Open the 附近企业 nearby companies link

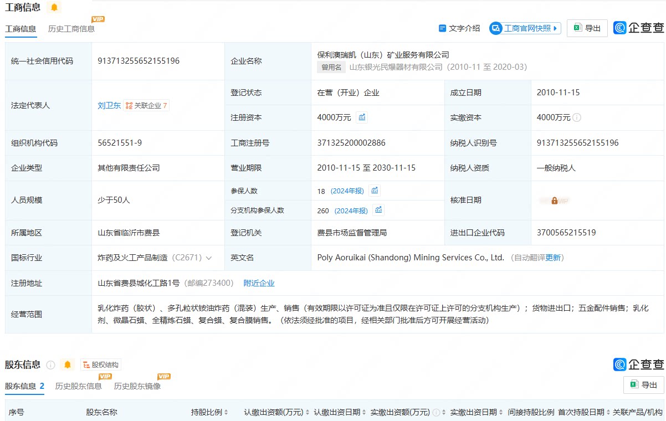259,283
